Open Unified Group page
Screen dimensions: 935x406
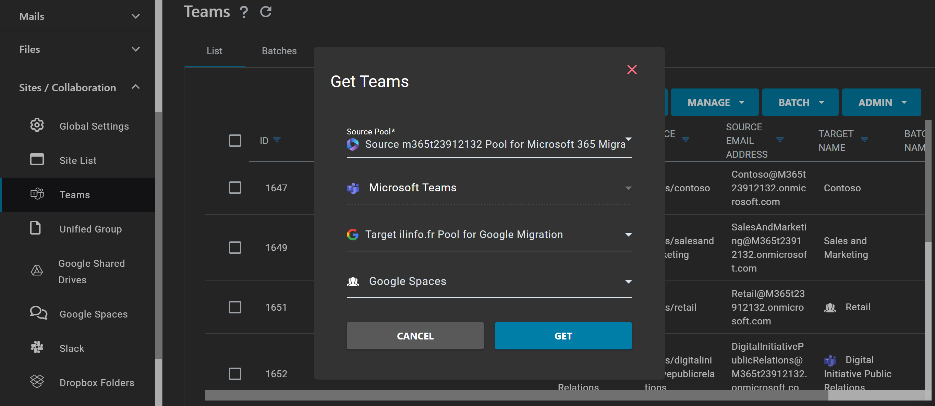click(x=78, y=229)
